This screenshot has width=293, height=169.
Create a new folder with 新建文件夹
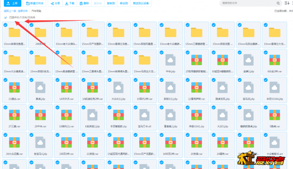pyautogui.click(x=35, y=3)
